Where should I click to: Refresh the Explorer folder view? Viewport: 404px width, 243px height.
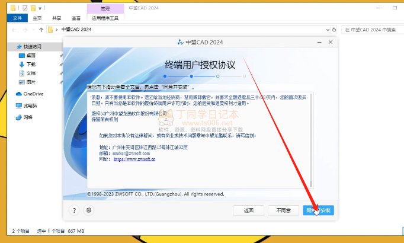tap(334, 30)
